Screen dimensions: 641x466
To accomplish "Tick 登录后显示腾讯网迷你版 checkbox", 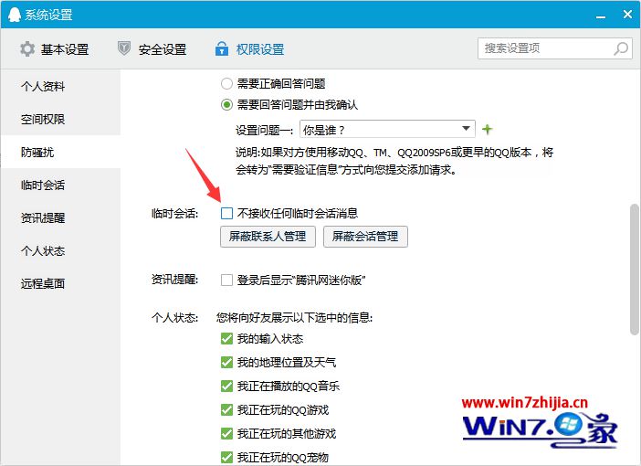I will pos(226,280).
